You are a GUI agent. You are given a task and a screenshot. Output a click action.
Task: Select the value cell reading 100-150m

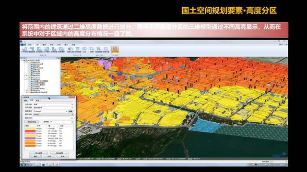pyautogui.click(x=52, y=131)
